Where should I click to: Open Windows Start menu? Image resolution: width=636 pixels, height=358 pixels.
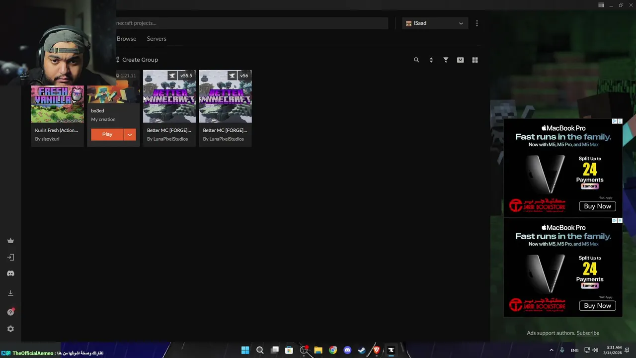pyautogui.click(x=245, y=350)
